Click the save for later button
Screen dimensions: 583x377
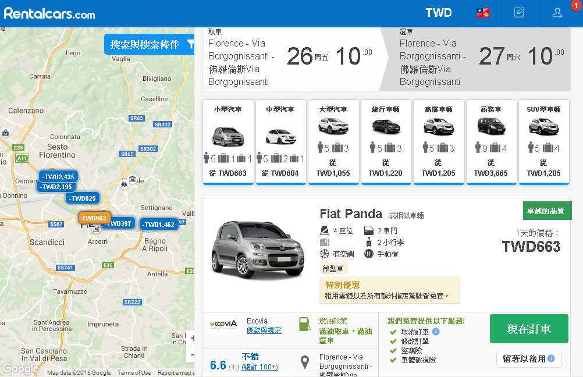[x=529, y=359]
